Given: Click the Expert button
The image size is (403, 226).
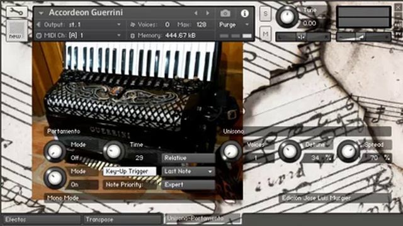Looking at the screenshot, I should click(188, 185).
